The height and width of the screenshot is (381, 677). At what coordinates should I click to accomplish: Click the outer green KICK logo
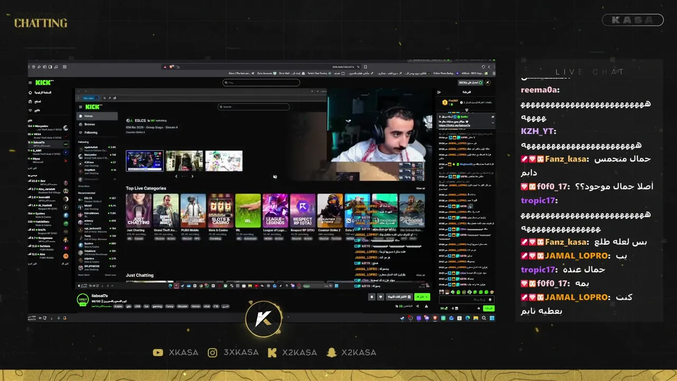[x=44, y=83]
